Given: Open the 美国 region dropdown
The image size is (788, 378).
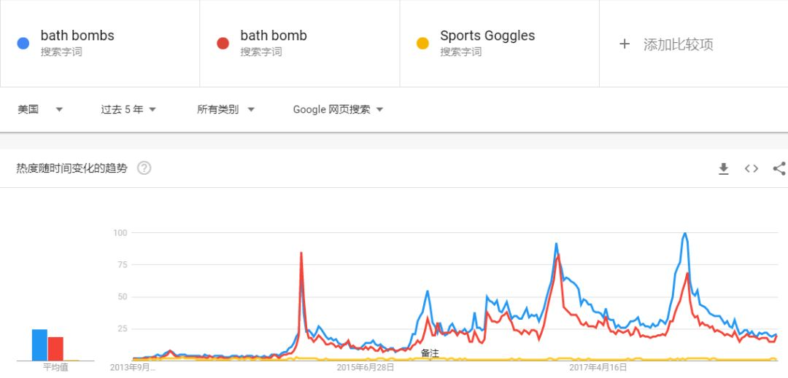Looking at the screenshot, I should pos(40,109).
